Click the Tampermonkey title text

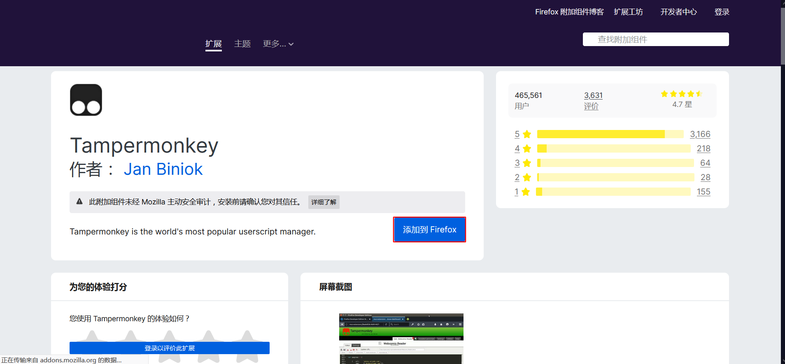(x=144, y=145)
